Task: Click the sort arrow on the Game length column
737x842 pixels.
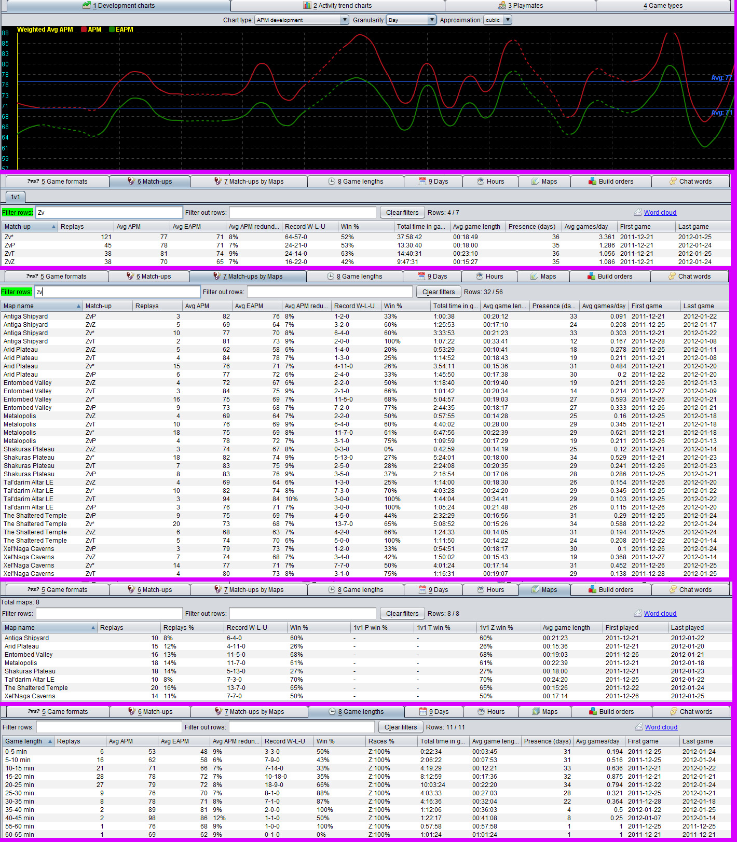Action: 50,741
